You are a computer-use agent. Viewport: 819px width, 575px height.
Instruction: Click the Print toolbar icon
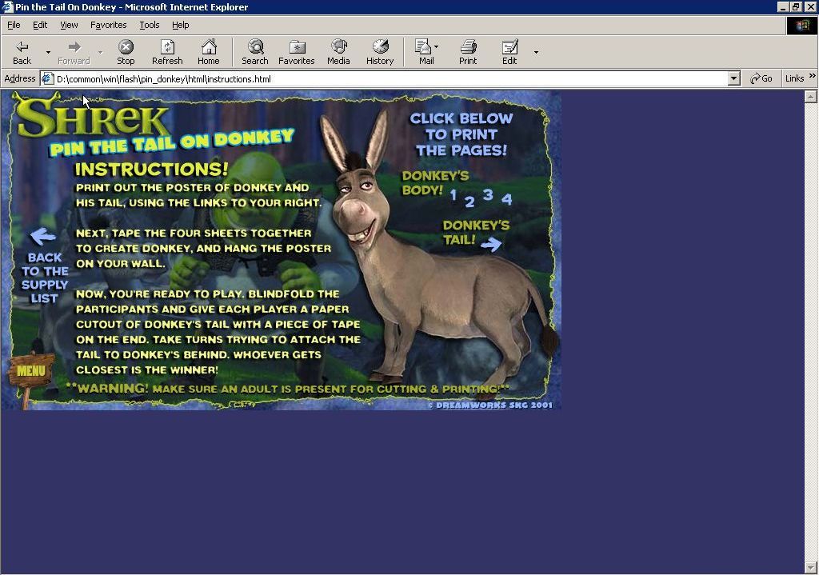(468, 50)
